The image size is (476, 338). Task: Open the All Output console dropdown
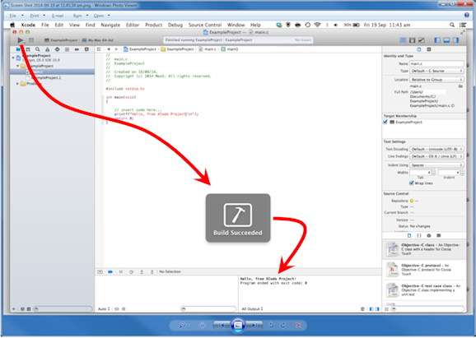point(252,309)
